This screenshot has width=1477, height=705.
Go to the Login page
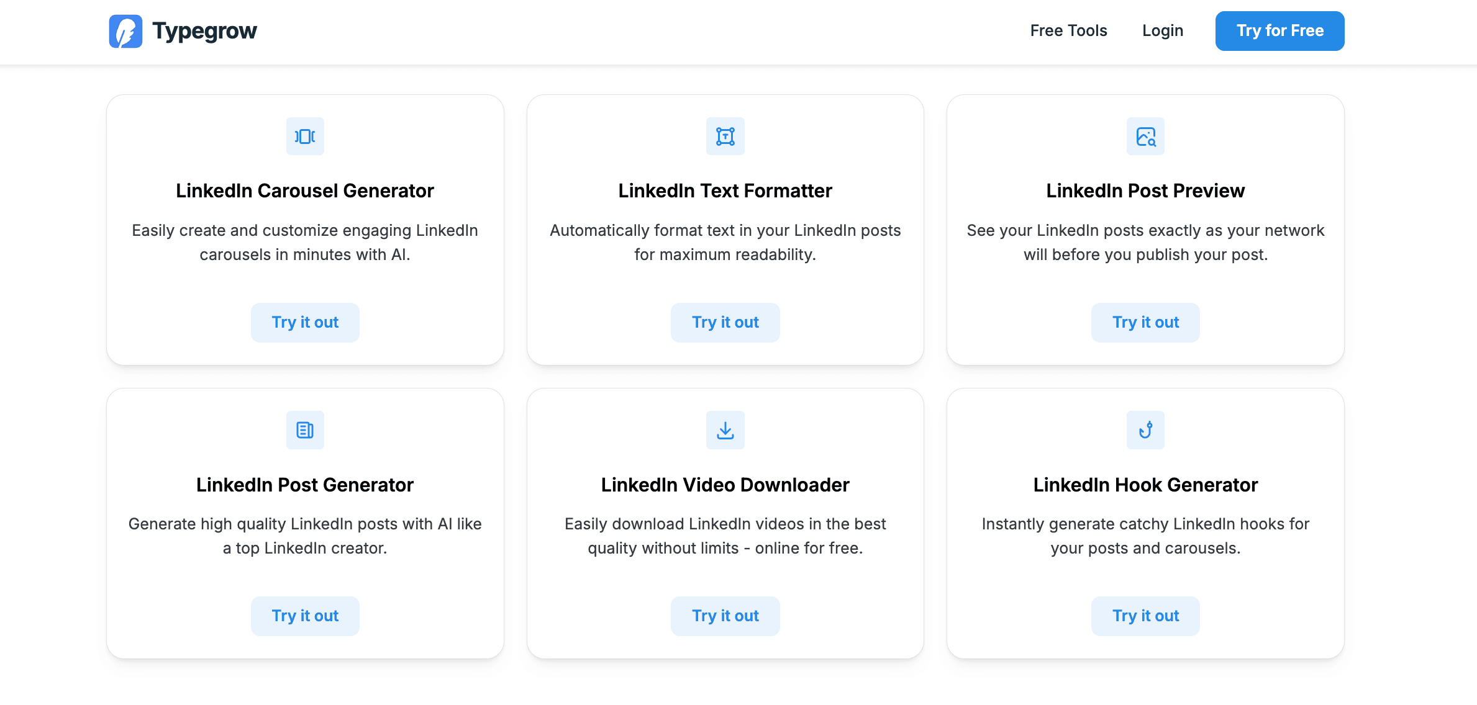pyautogui.click(x=1163, y=30)
